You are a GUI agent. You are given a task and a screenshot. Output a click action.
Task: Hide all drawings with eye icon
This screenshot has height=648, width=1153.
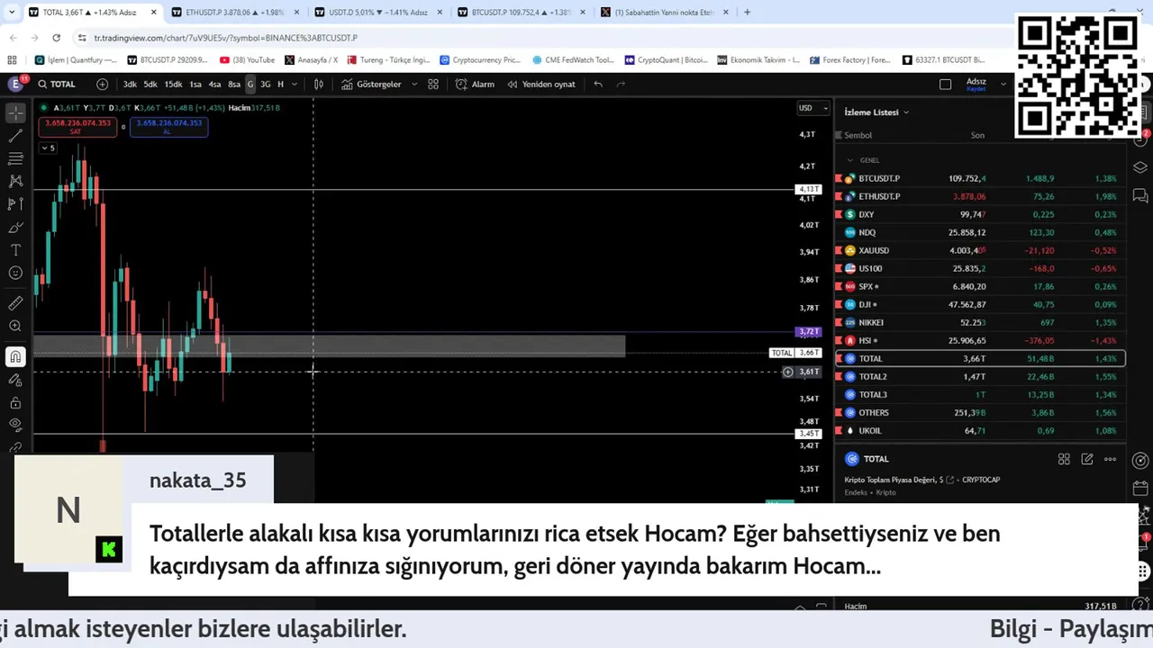point(15,425)
